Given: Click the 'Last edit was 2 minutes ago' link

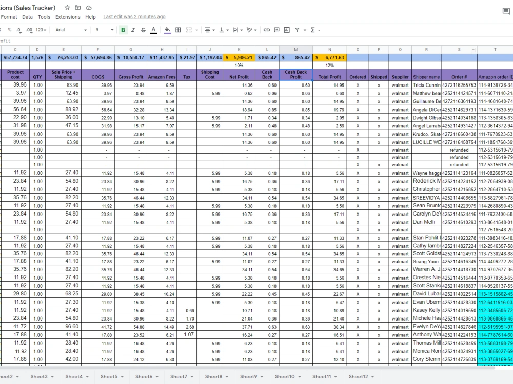Looking at the screenshot, I should pyautogui.click(x=134, y=17).
